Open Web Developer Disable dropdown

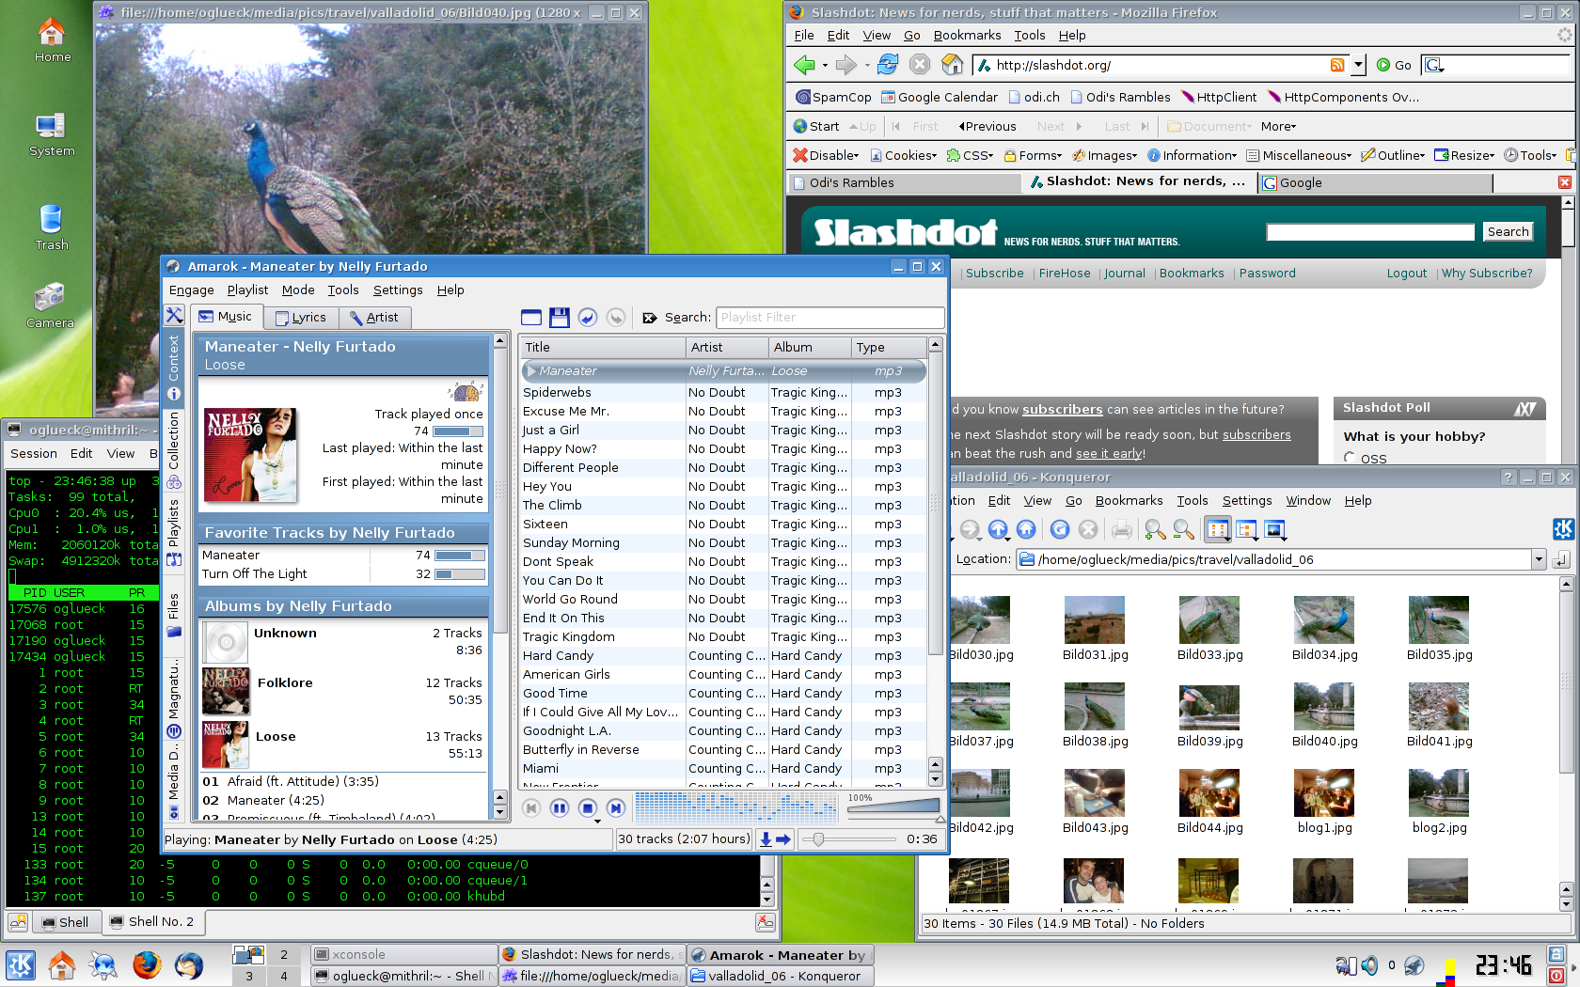pyautogui.click(x=826, y=155)
